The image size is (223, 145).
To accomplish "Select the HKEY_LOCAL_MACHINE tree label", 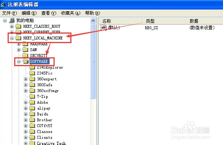I will [x=43, y=38].
